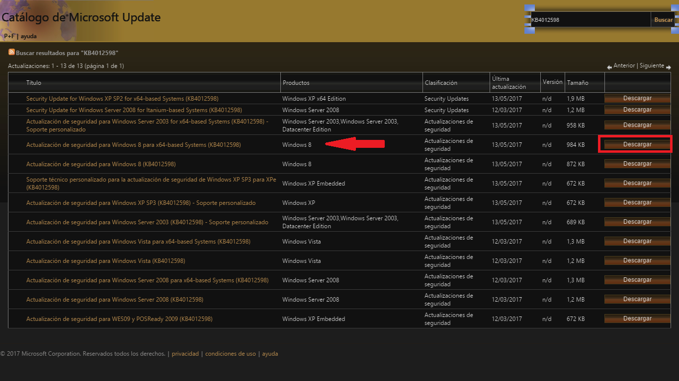The image size is (679, 381).
Task: Download the Windows Server 2008 Itanium update
Action: point(637,110)
